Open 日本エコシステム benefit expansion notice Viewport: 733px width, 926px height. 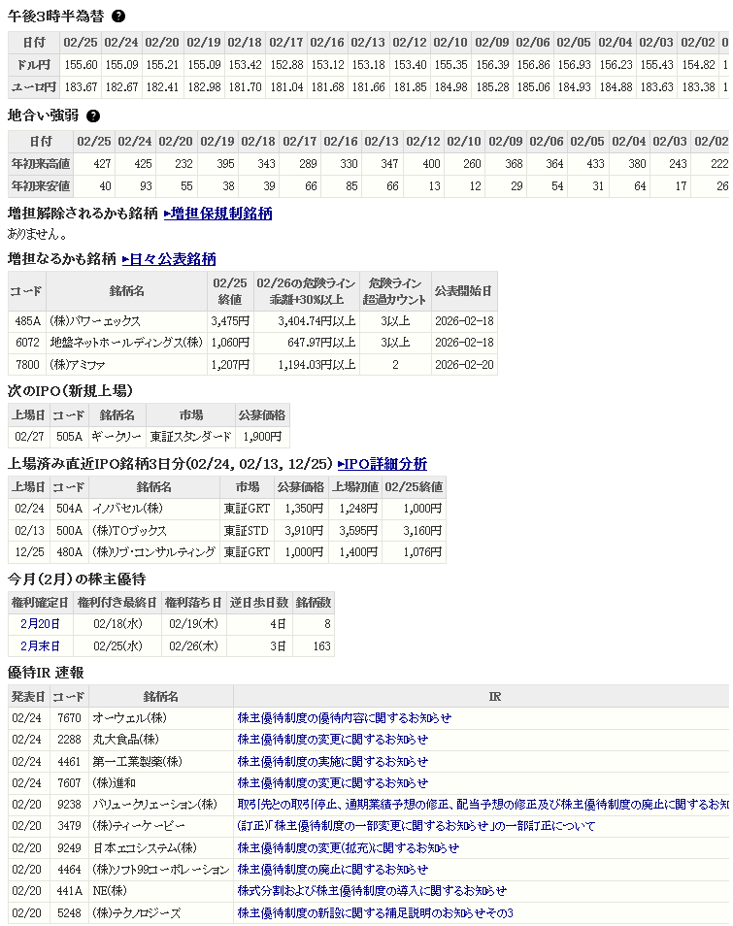point(348,847)
